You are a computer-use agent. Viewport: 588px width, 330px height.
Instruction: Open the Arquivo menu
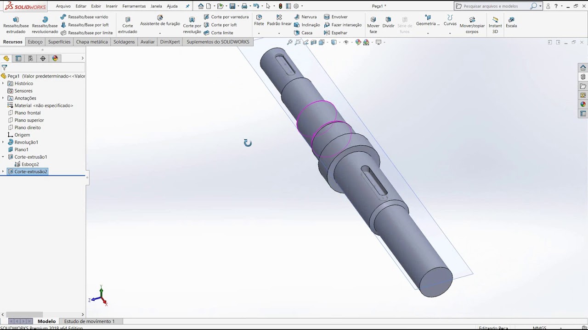[x=63, y=6]
